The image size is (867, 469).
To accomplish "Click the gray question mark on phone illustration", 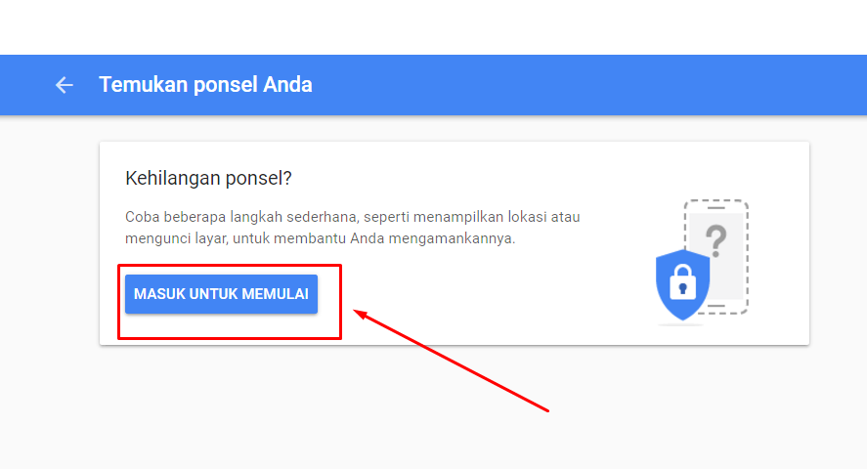I will (x=715, y=241).
